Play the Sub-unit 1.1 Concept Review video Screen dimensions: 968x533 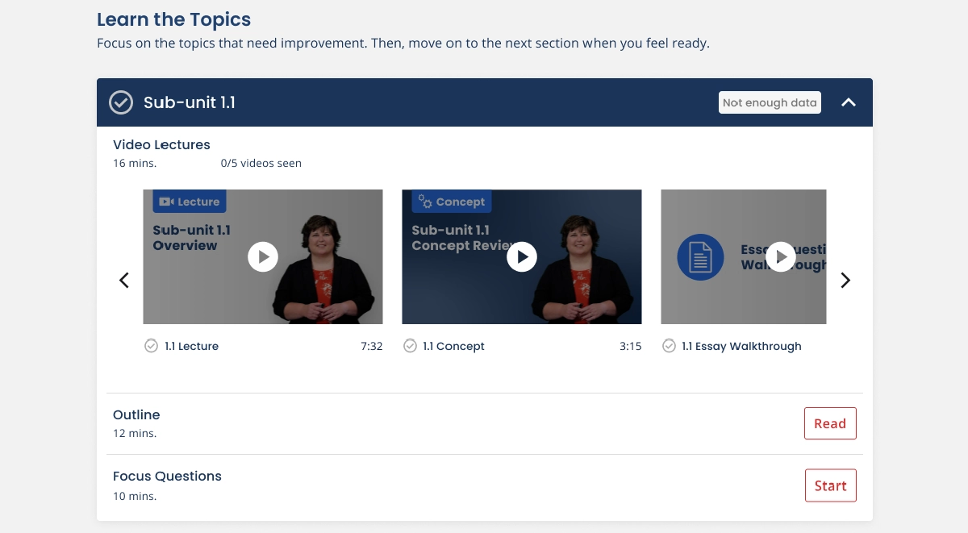(x=521, y=257)
